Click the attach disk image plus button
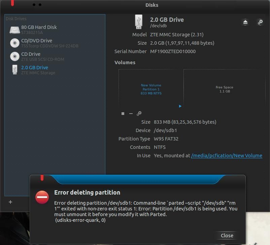The height and width of the screenshot is (245, 270). (x=10, y=202)
